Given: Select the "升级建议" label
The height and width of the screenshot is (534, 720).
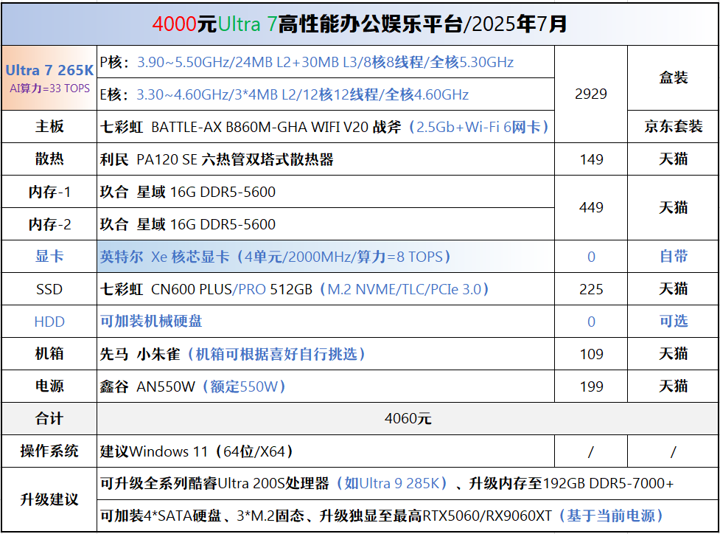Looking at the screenshot, I should click(49, 499).
